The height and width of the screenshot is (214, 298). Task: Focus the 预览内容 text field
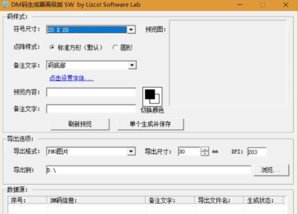point(91,93)
